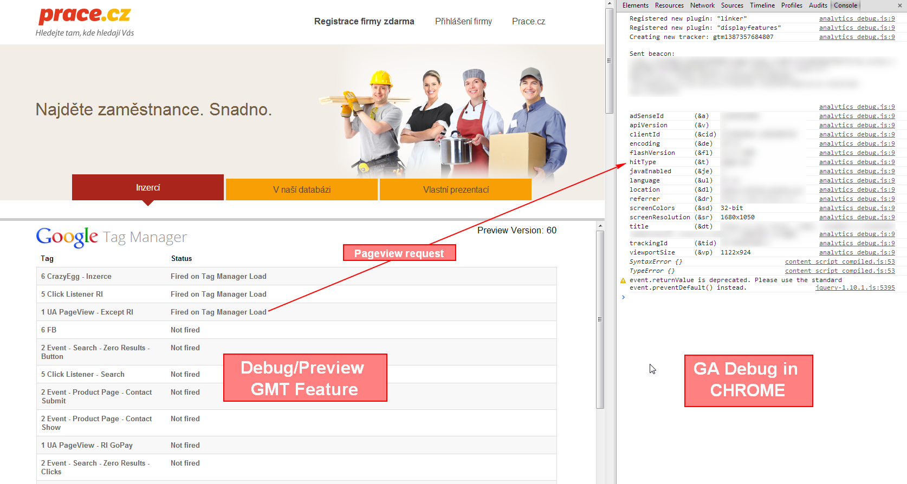Open analytics_debug.js:9 link on viewportSize row

857,252
